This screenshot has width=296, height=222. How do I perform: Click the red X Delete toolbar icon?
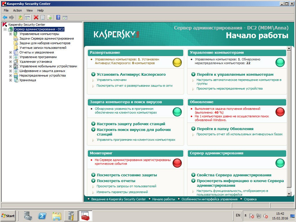[x=36, y=18]
